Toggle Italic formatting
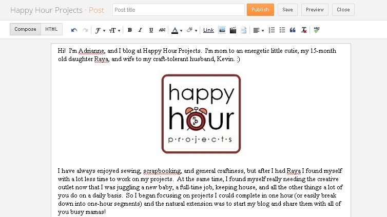This screenshot has width=387, height=217. click(x=140, y=30)
